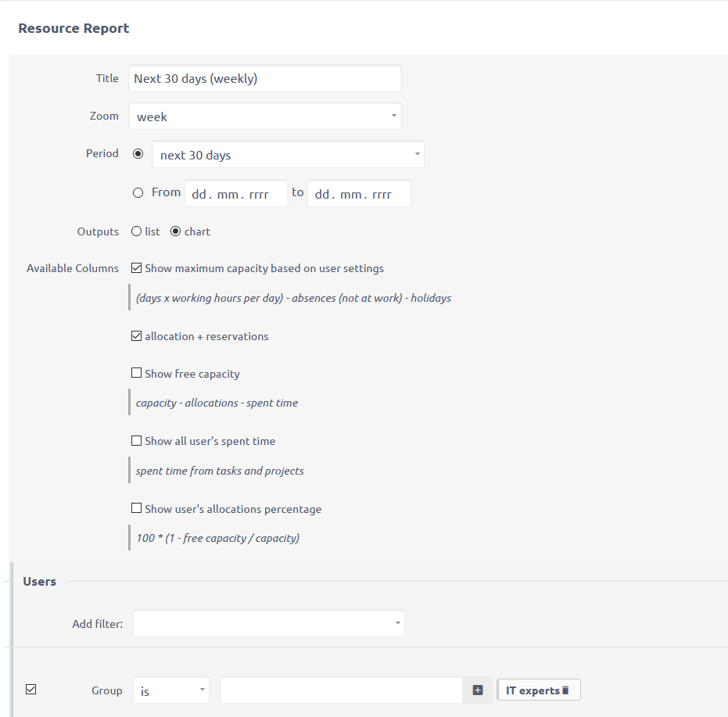Remove IT experts group via trash icon
The width and height of the screenshot is (728, 717).
tap(565, 690)
